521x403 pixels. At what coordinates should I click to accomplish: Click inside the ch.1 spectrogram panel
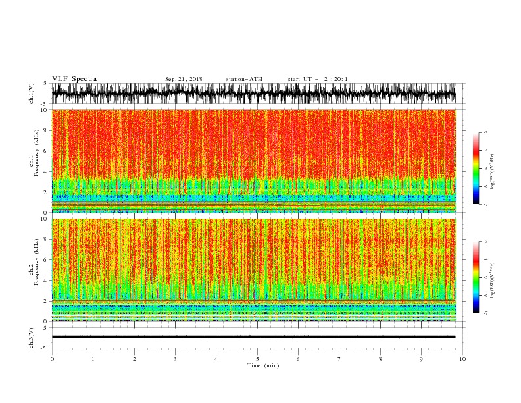pyautogui.click(x=253, y=161)
